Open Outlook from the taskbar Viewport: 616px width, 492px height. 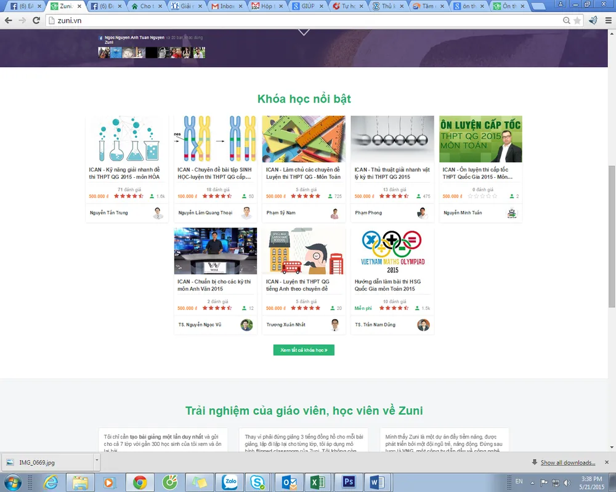coord(290,482)
